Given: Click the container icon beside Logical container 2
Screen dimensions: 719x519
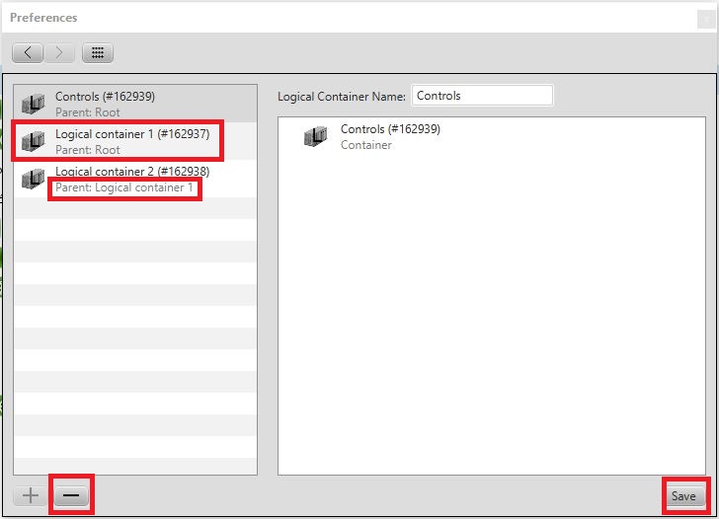Looking at the screenshot, I should (x=33, y=179).
